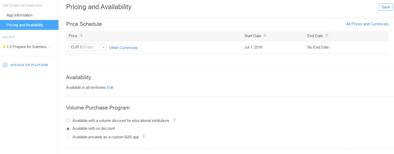Open App Information in sidebar
This screenshot has width=394, height=154.
click(19, 15)
